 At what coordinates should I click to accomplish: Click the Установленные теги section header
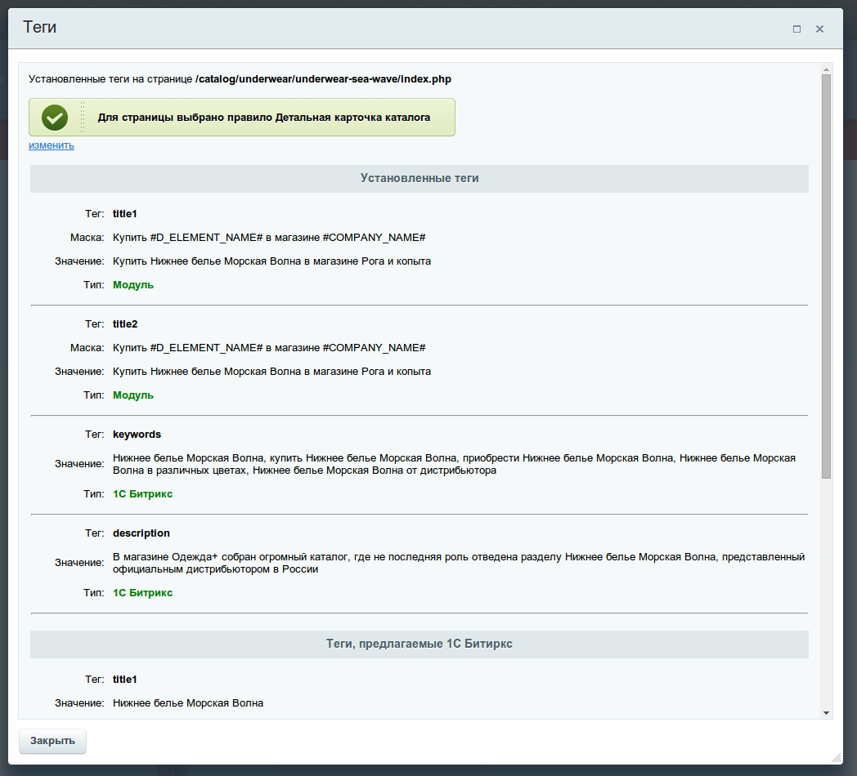[x=419, y=178]
